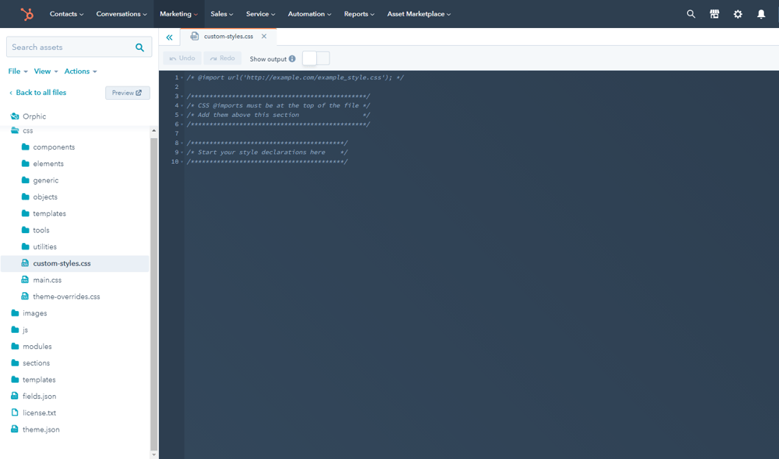This screenshot has height=459, width=779.
Task: Toggle the Show output switch
Action: click(315, 58)
